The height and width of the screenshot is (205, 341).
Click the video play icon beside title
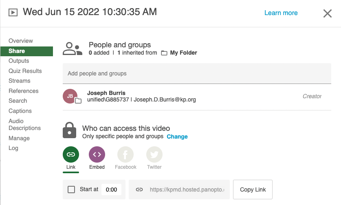tap(13, 12)
